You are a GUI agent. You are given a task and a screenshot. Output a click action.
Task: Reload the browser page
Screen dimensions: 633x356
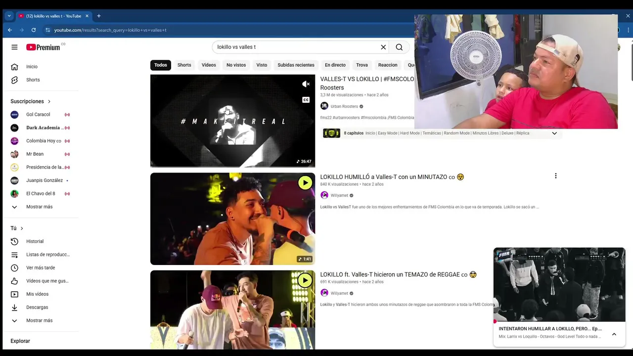[x=34, y=30]
